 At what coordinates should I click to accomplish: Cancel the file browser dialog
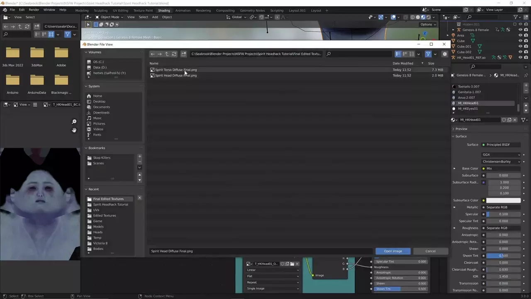click(430, 251)
